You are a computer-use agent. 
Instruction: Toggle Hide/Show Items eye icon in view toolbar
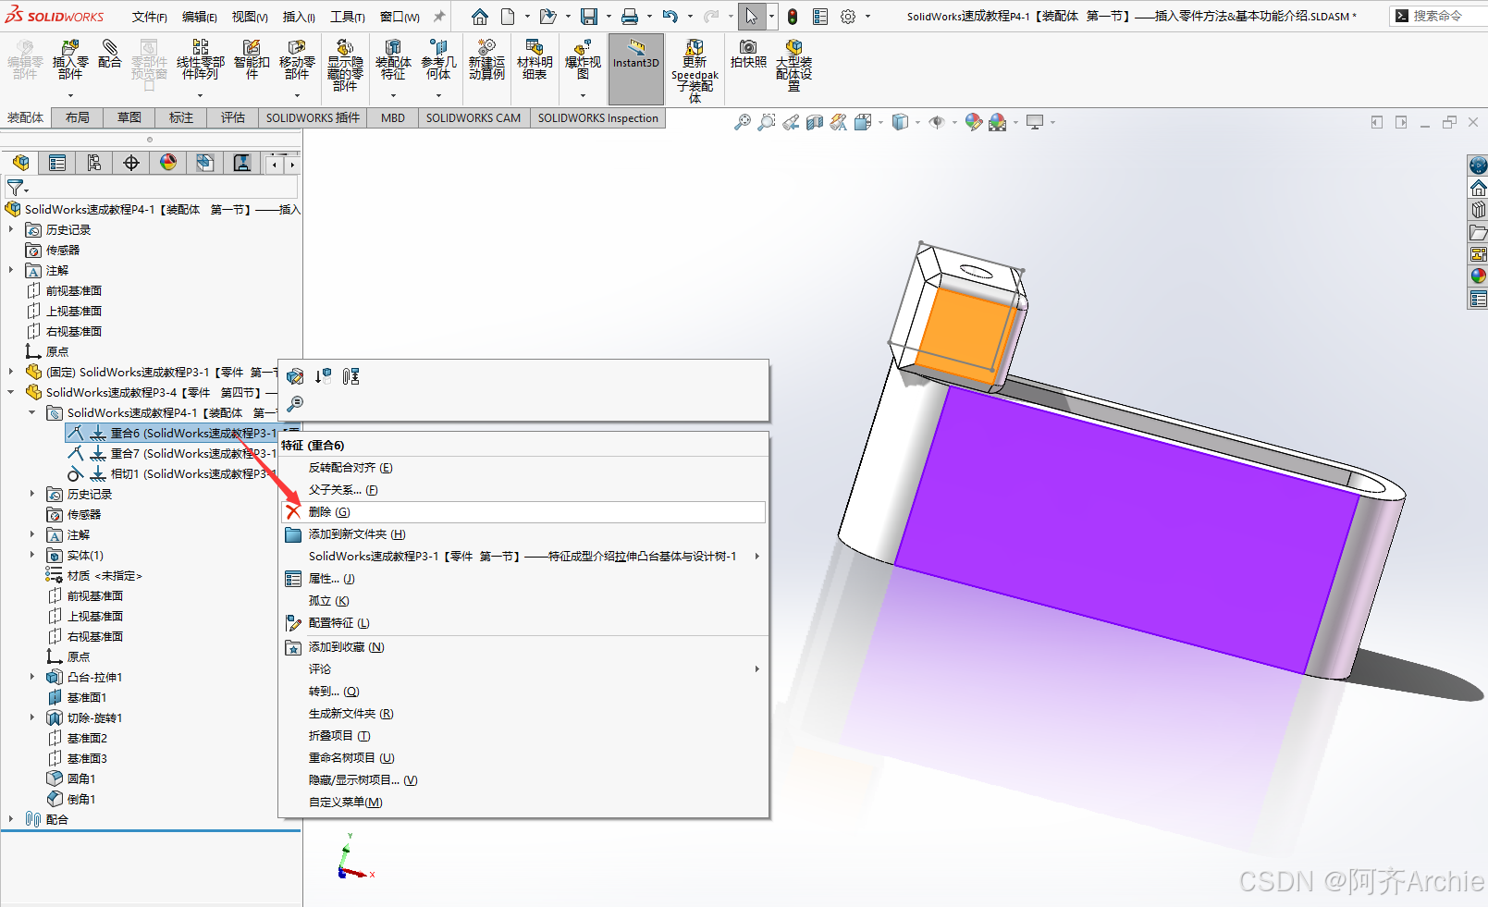click(936, 122)
